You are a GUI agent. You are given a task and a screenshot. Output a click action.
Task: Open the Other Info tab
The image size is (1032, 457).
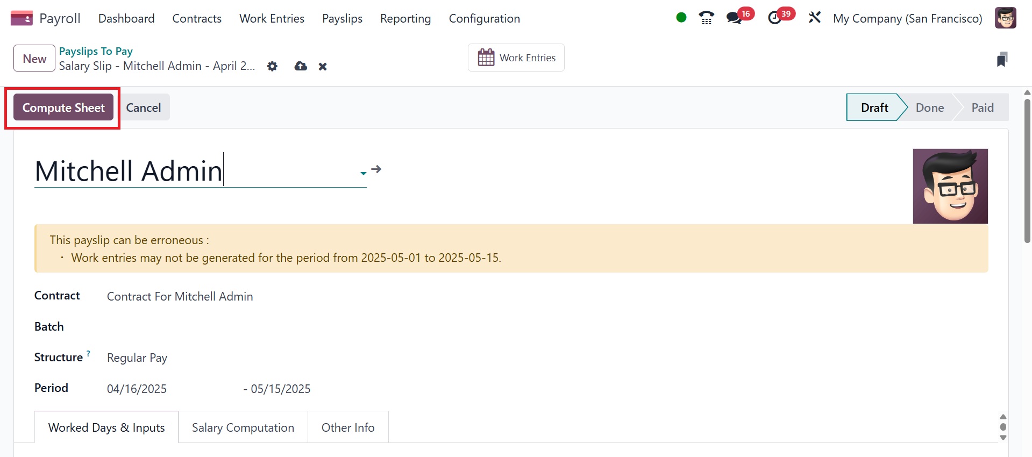tap(348, 427)
